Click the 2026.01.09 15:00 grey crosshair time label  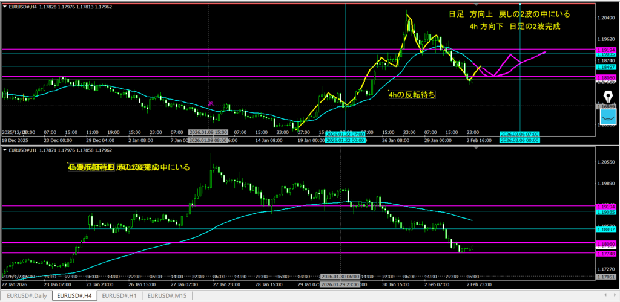[208, 132]
